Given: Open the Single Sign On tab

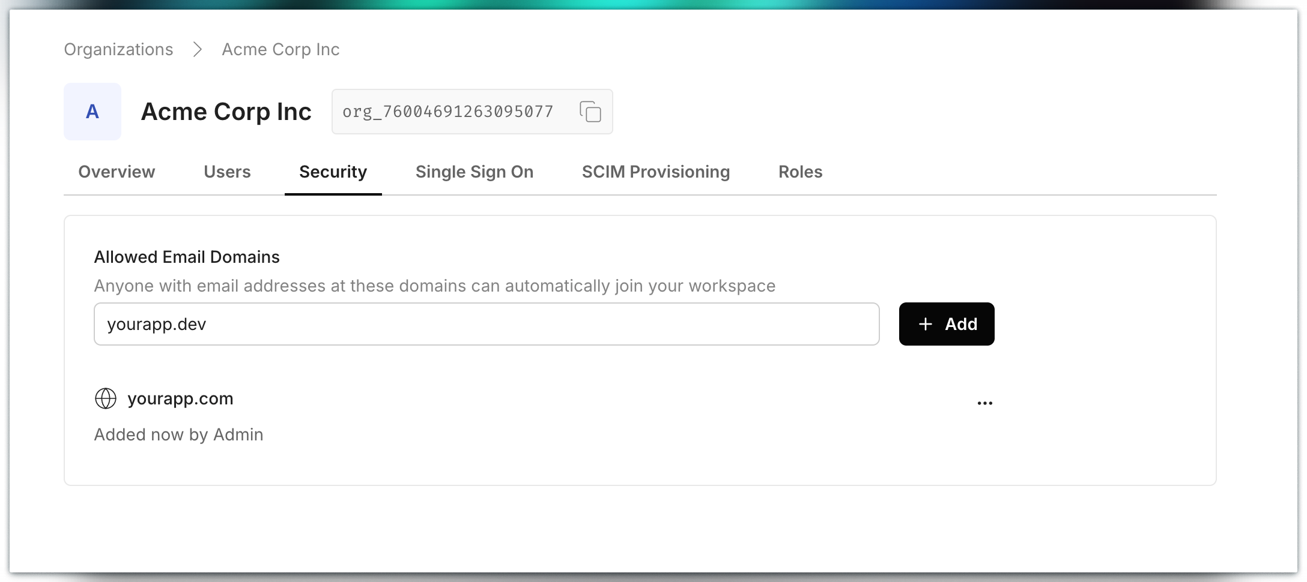Looking at the screenshot, I should click(x=474, y=172).
